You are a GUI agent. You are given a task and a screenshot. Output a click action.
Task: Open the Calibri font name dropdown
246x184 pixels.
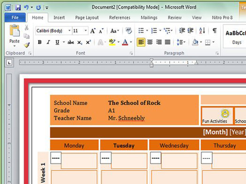click(x=70, y=31)
